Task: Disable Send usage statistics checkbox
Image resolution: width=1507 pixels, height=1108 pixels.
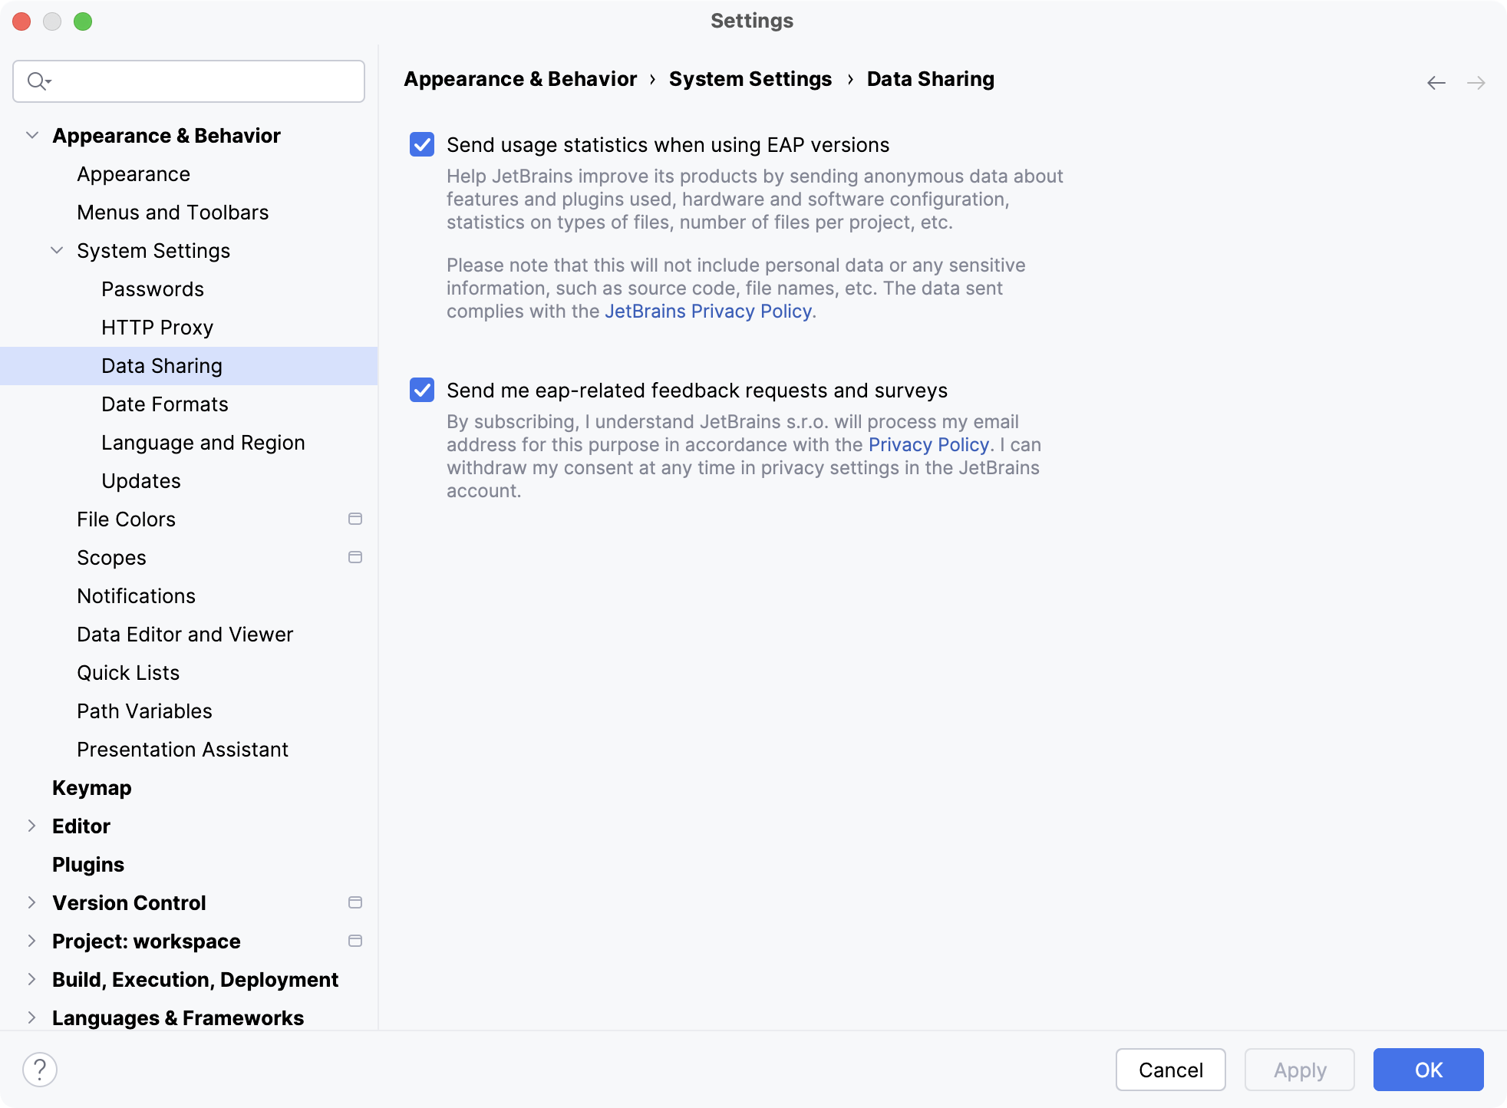Action: click(x=424, y=145)
